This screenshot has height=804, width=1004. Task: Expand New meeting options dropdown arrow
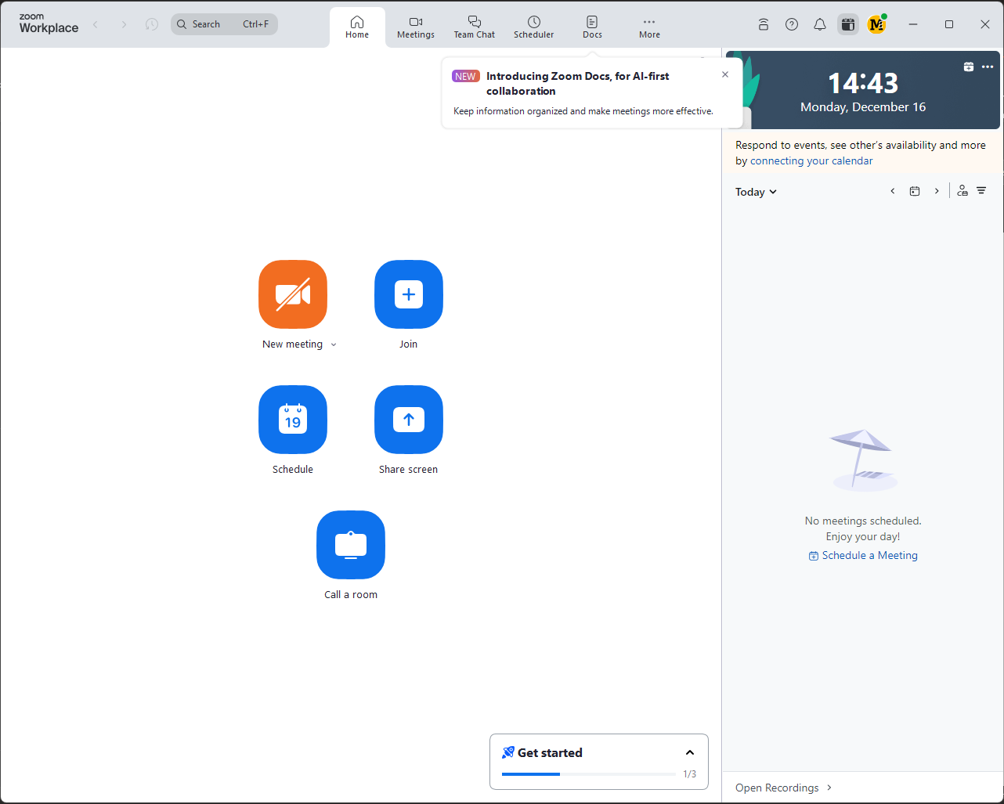click(334, 344)
